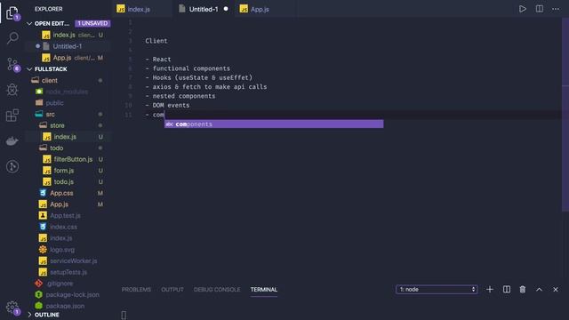569x320 pixels.
Task: Click the editor minimap scrollbar
Action: click(x=565, y=115)
